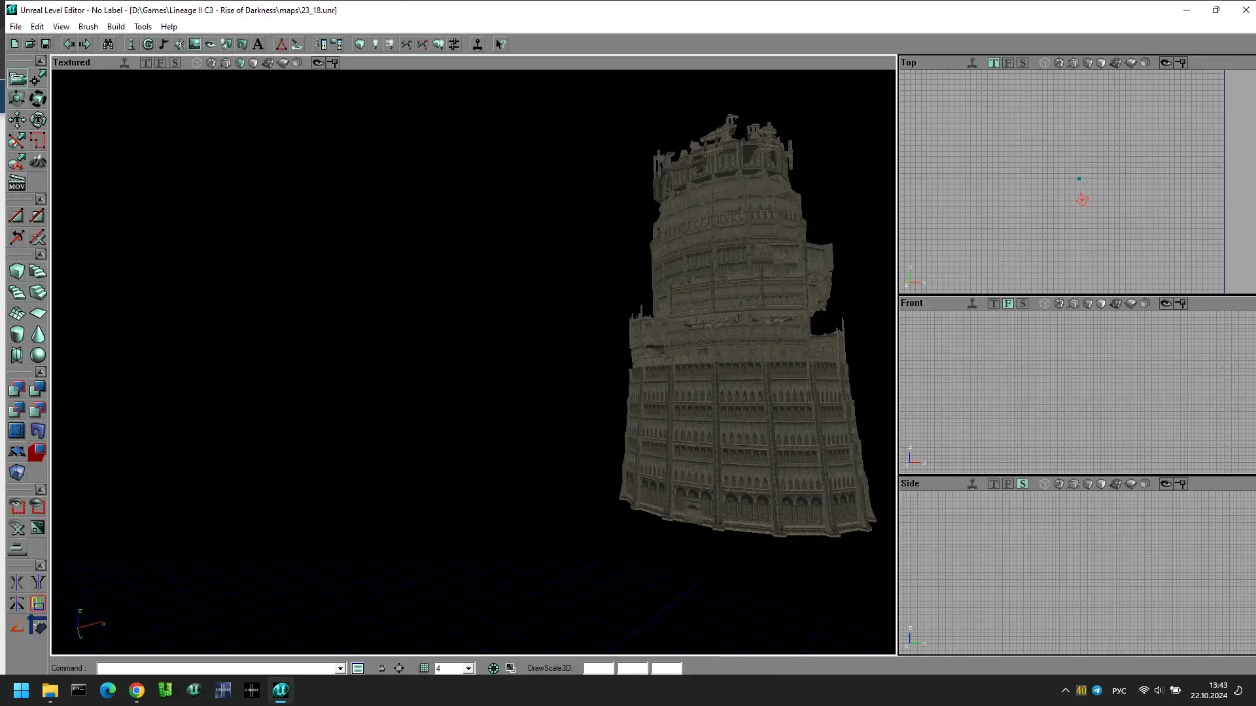Collapse the selection visibility group

tap(41, 489)
